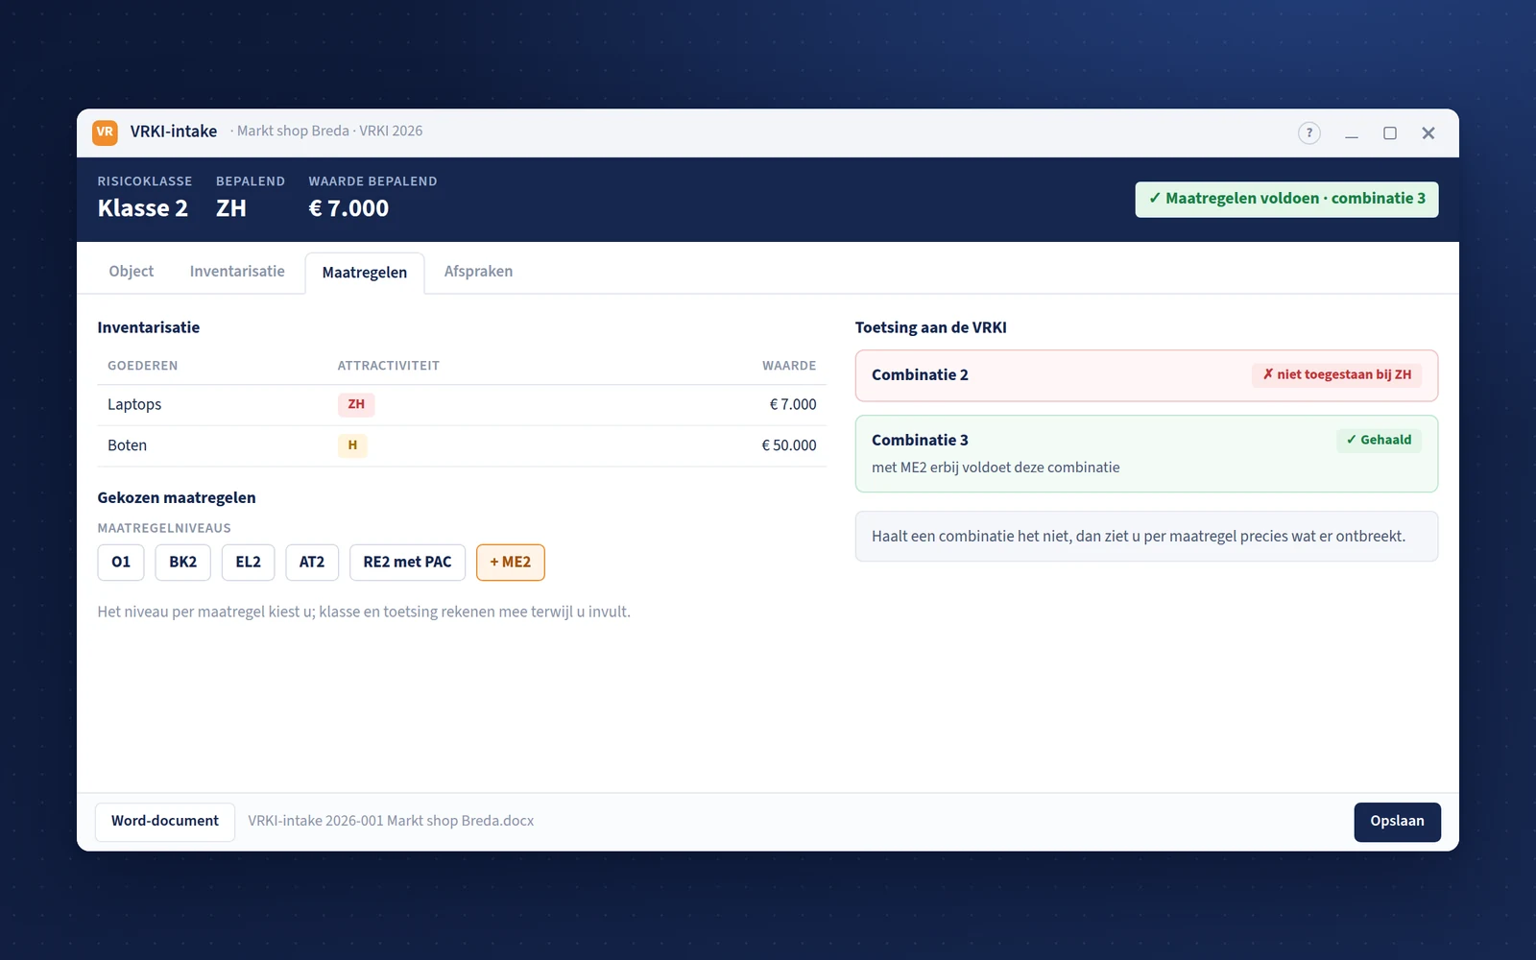
Task: Open the Combinatie 3 card
Action: point(1146,454)
